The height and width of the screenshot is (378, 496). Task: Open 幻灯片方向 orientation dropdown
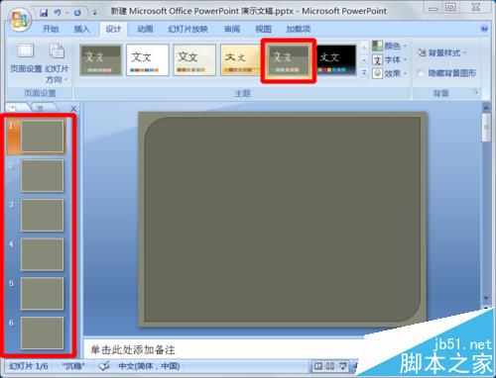[x=57, y=63]
